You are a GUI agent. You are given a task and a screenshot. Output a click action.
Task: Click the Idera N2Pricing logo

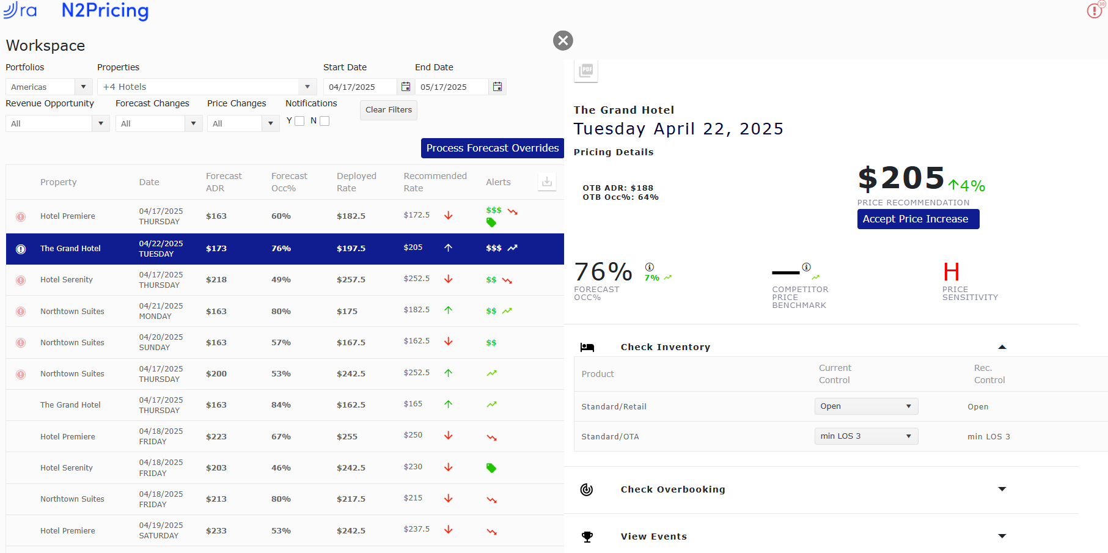coord(76,10)
